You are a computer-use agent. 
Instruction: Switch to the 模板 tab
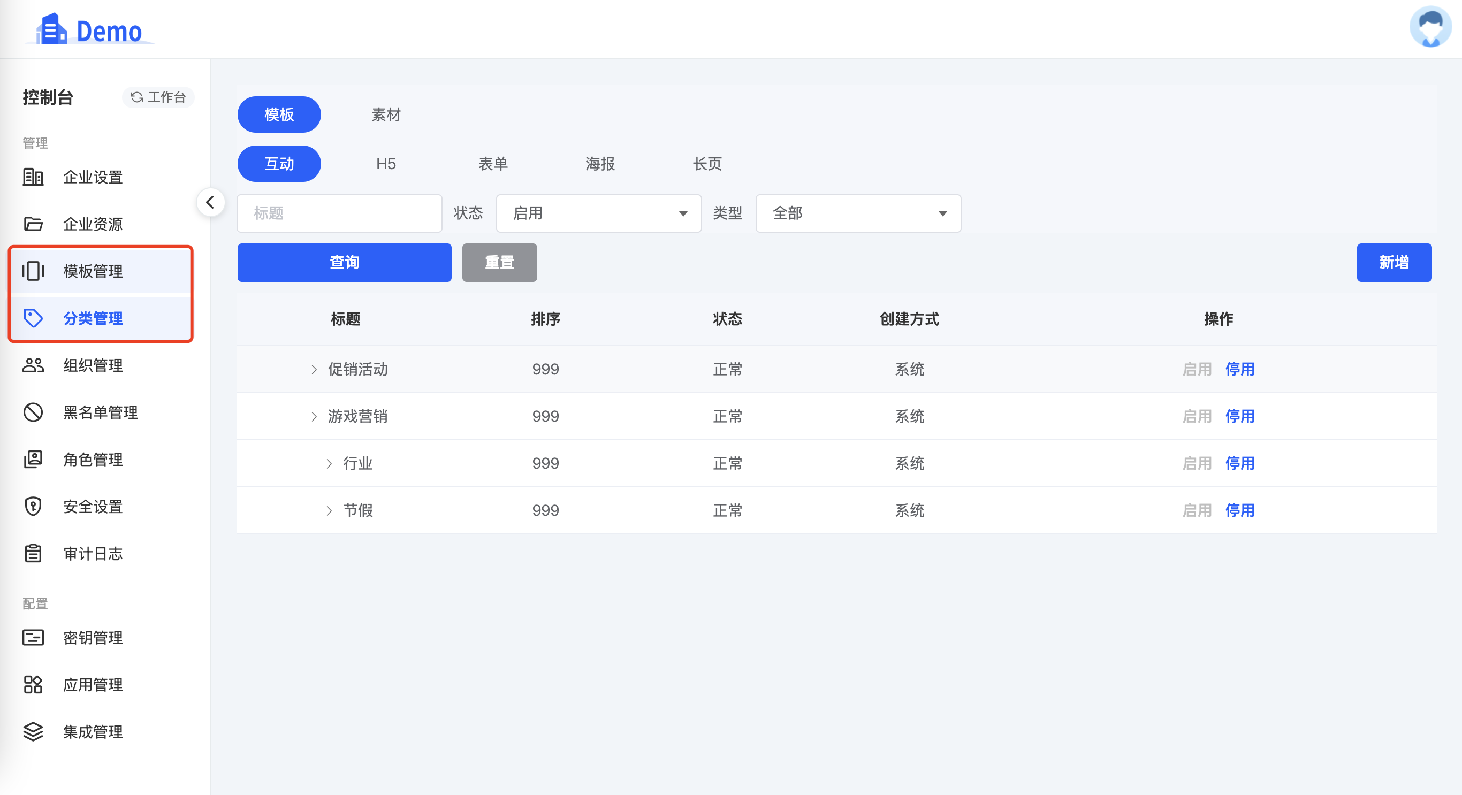pyautogui.click(x=279, y=114)
